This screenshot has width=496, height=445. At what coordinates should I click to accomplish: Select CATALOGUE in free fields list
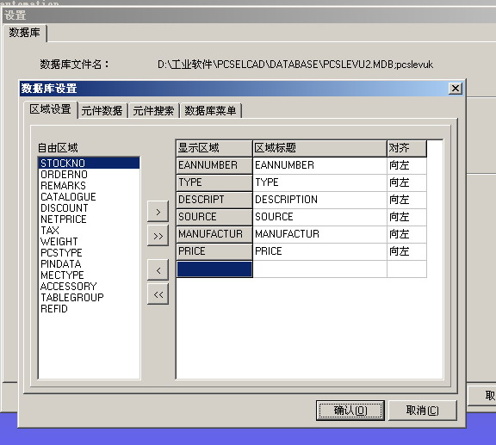pyautogui.click(x=89, y=197)
